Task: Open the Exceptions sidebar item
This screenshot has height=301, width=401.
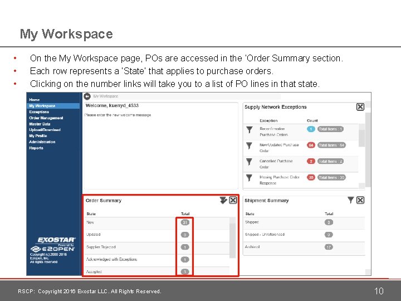Action: point(39,112)
